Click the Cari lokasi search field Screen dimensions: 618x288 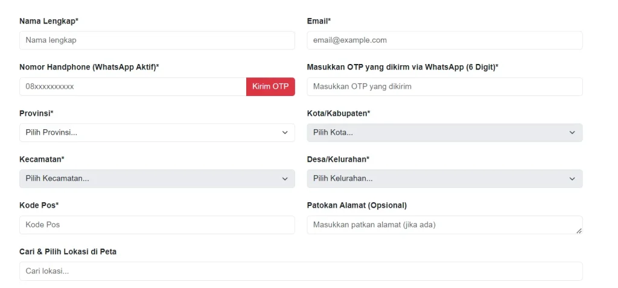(x=301, y=271)
